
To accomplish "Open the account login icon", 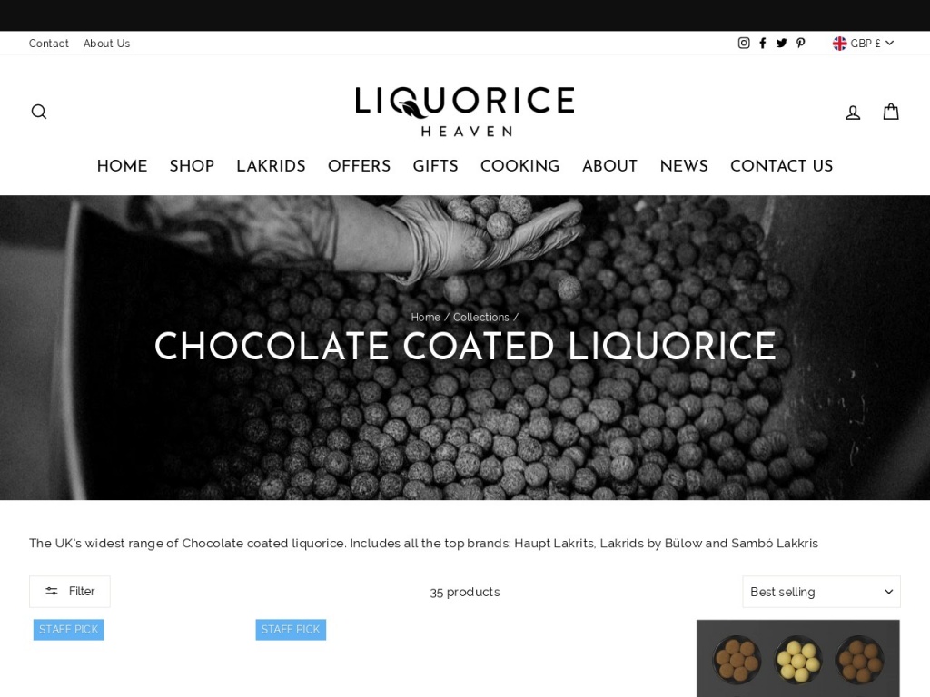I will click(x=853, y=112).
